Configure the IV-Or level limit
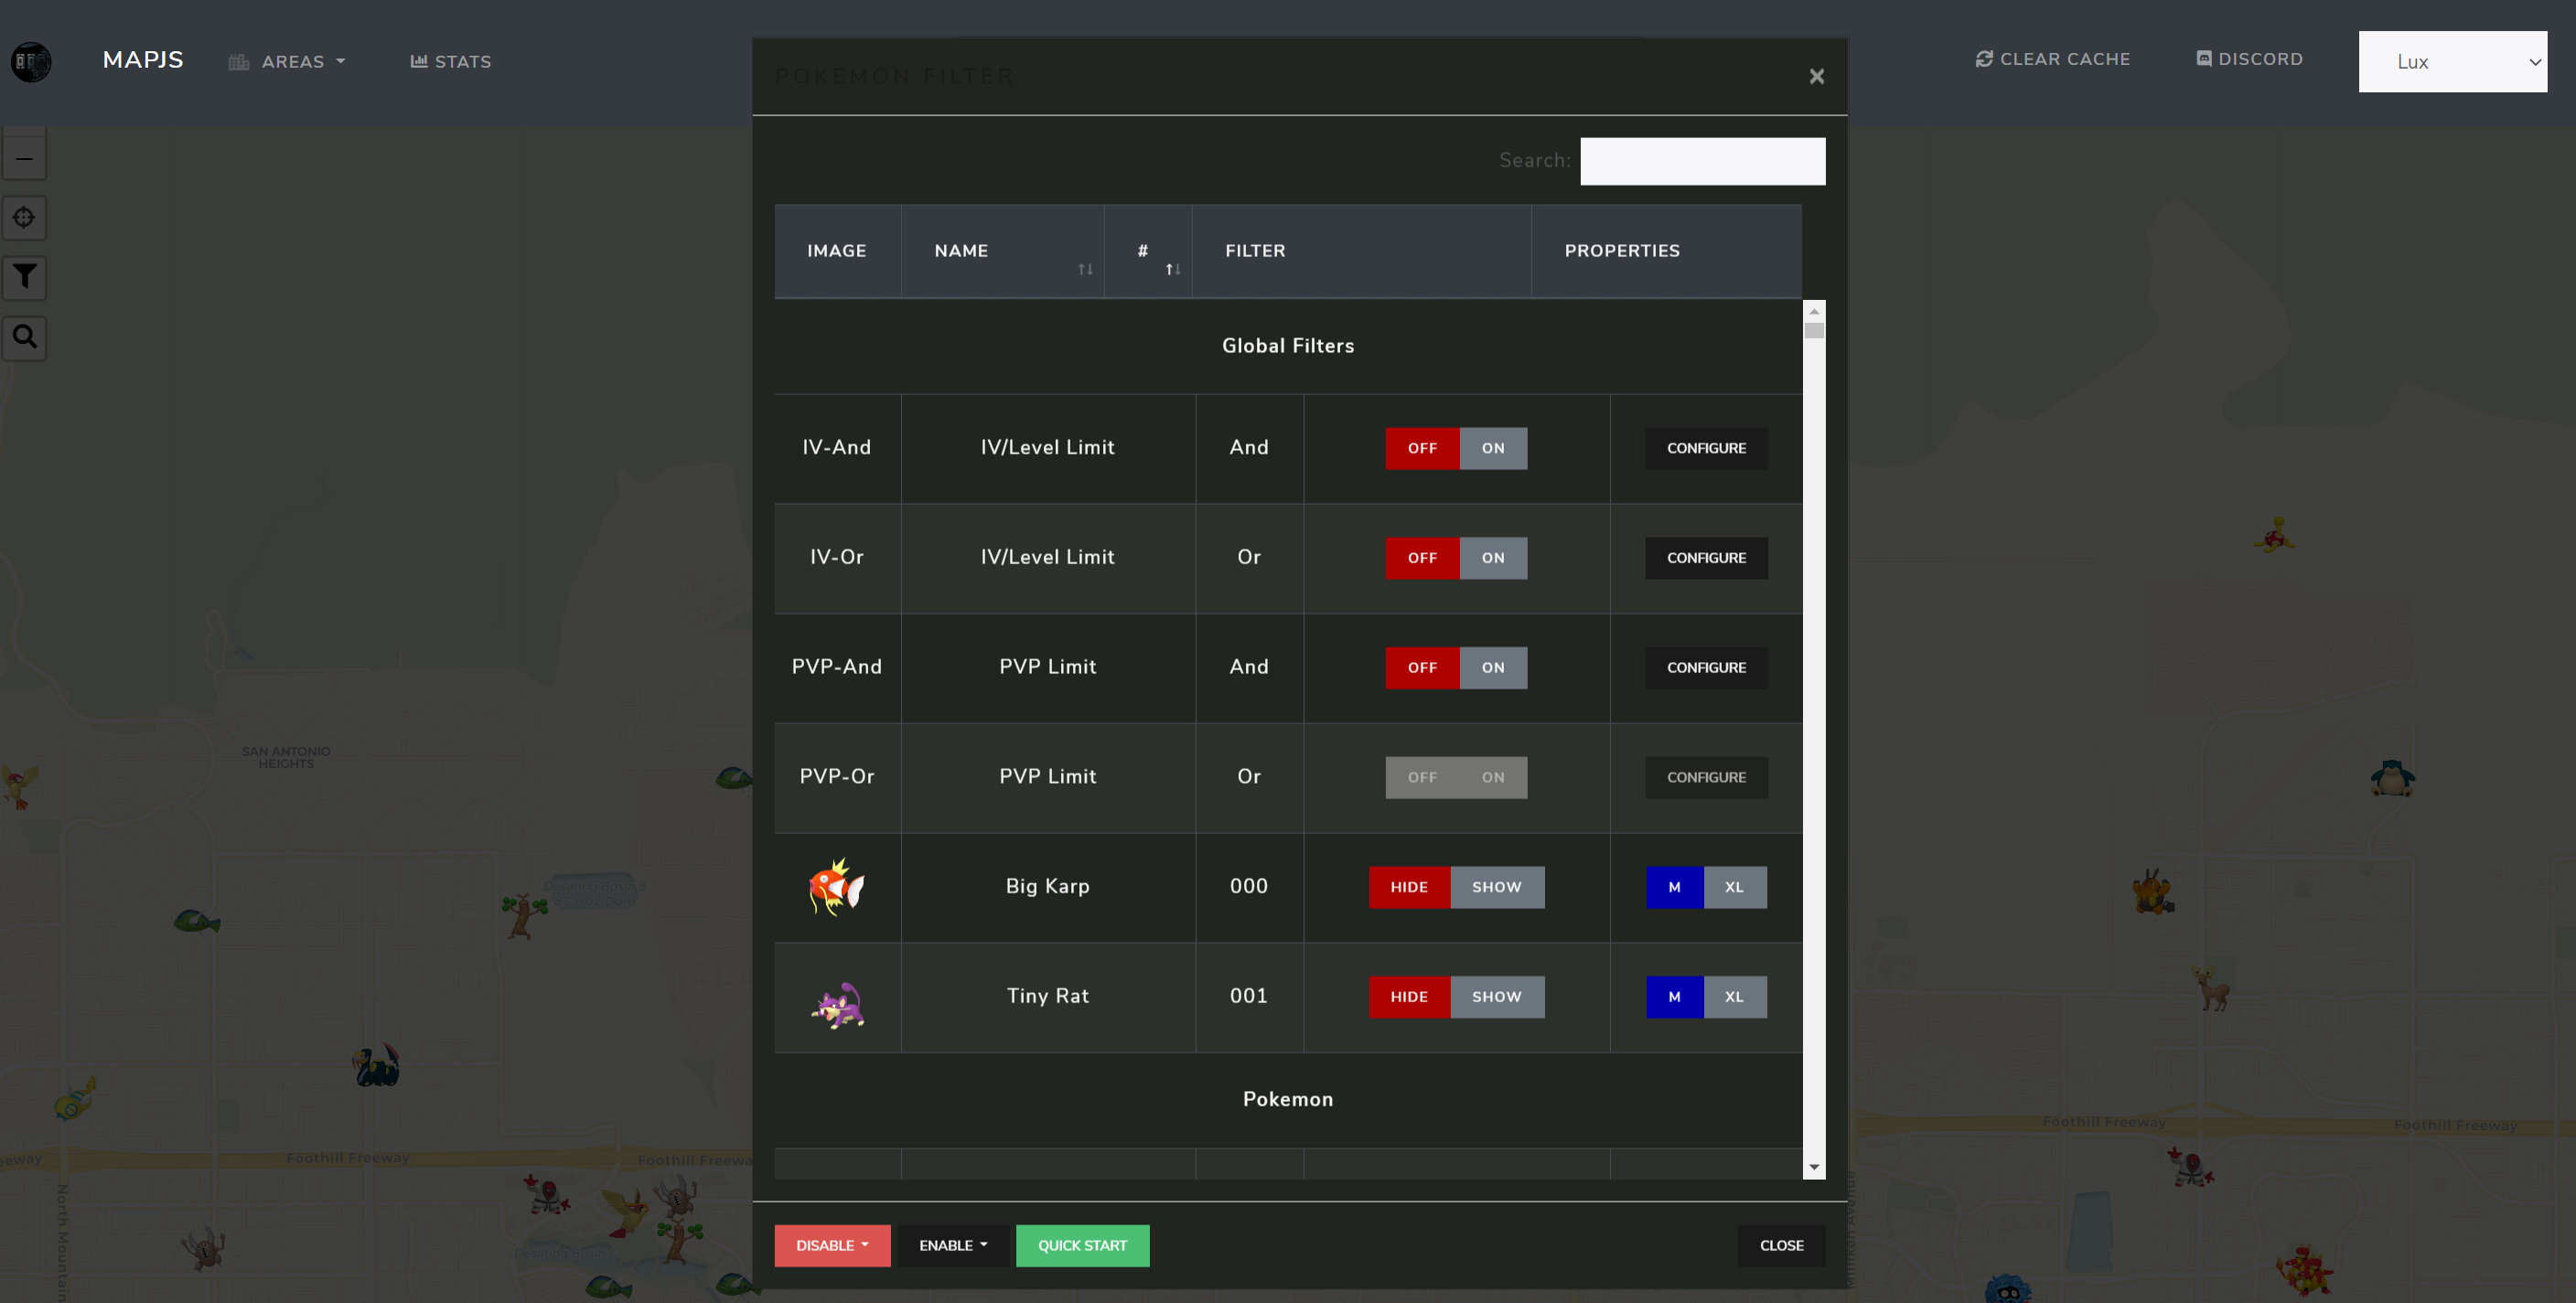 click(x=1705, y=558)
